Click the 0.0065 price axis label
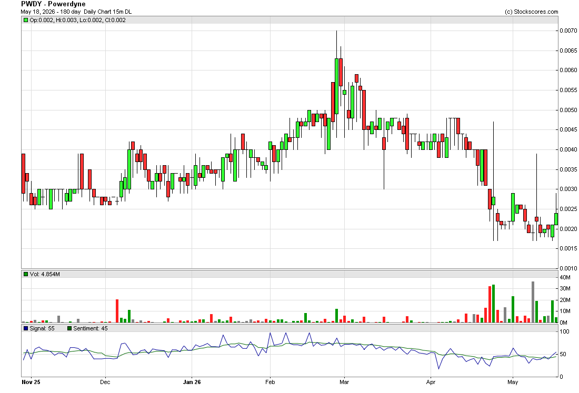Viewport: 579px width, 393px height. (568, 51)
